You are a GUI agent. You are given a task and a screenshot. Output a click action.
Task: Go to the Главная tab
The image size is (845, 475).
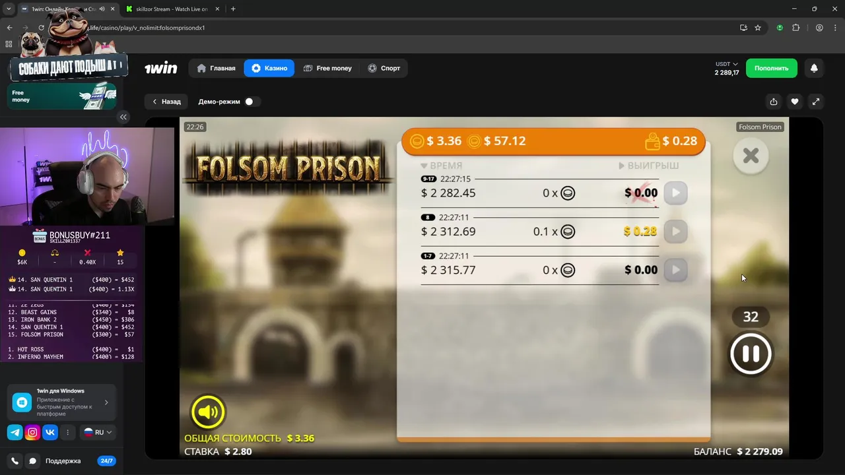[217, 68]
